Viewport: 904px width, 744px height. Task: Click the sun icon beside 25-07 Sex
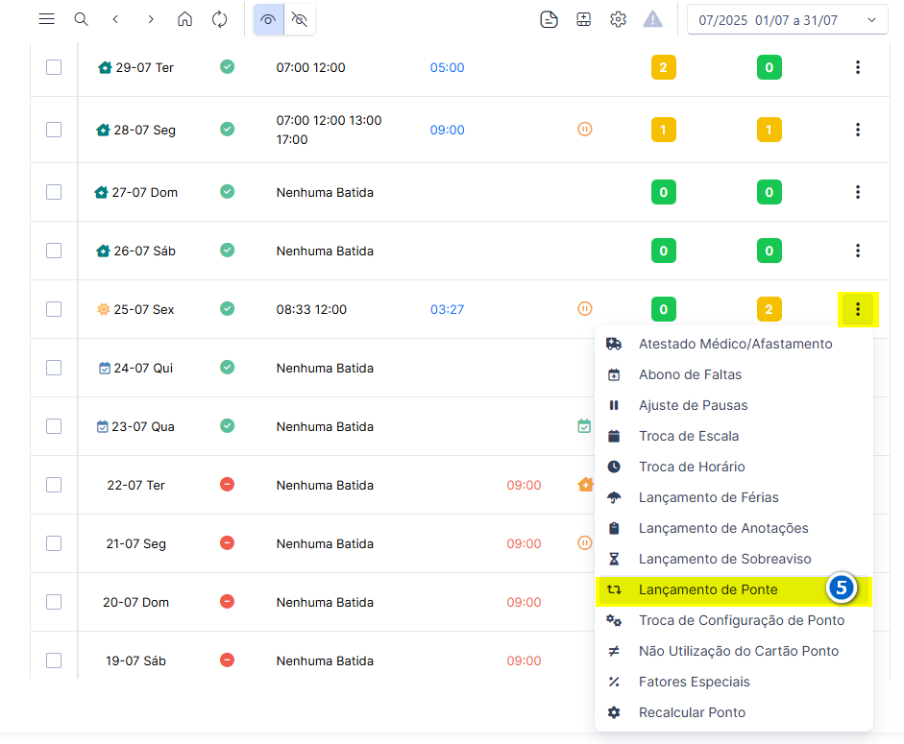(103, 309)
